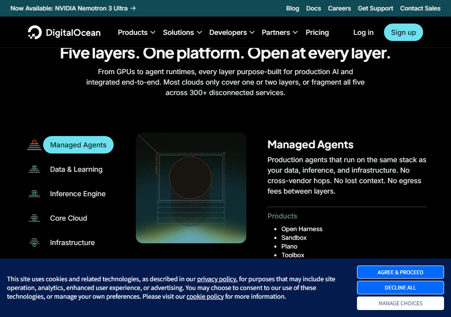
Task: Expand the Solutions dropdown menu
Action: pyautogui.click(x=182, y=33)
